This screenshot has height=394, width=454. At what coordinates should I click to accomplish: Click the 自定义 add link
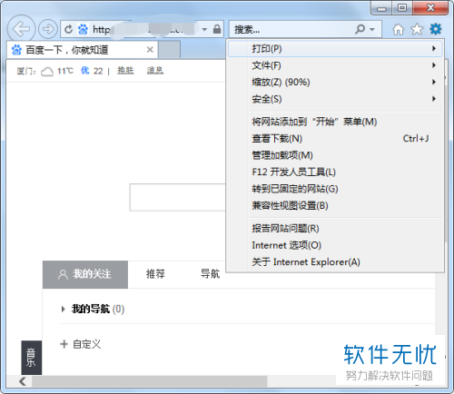coord(81,344)
